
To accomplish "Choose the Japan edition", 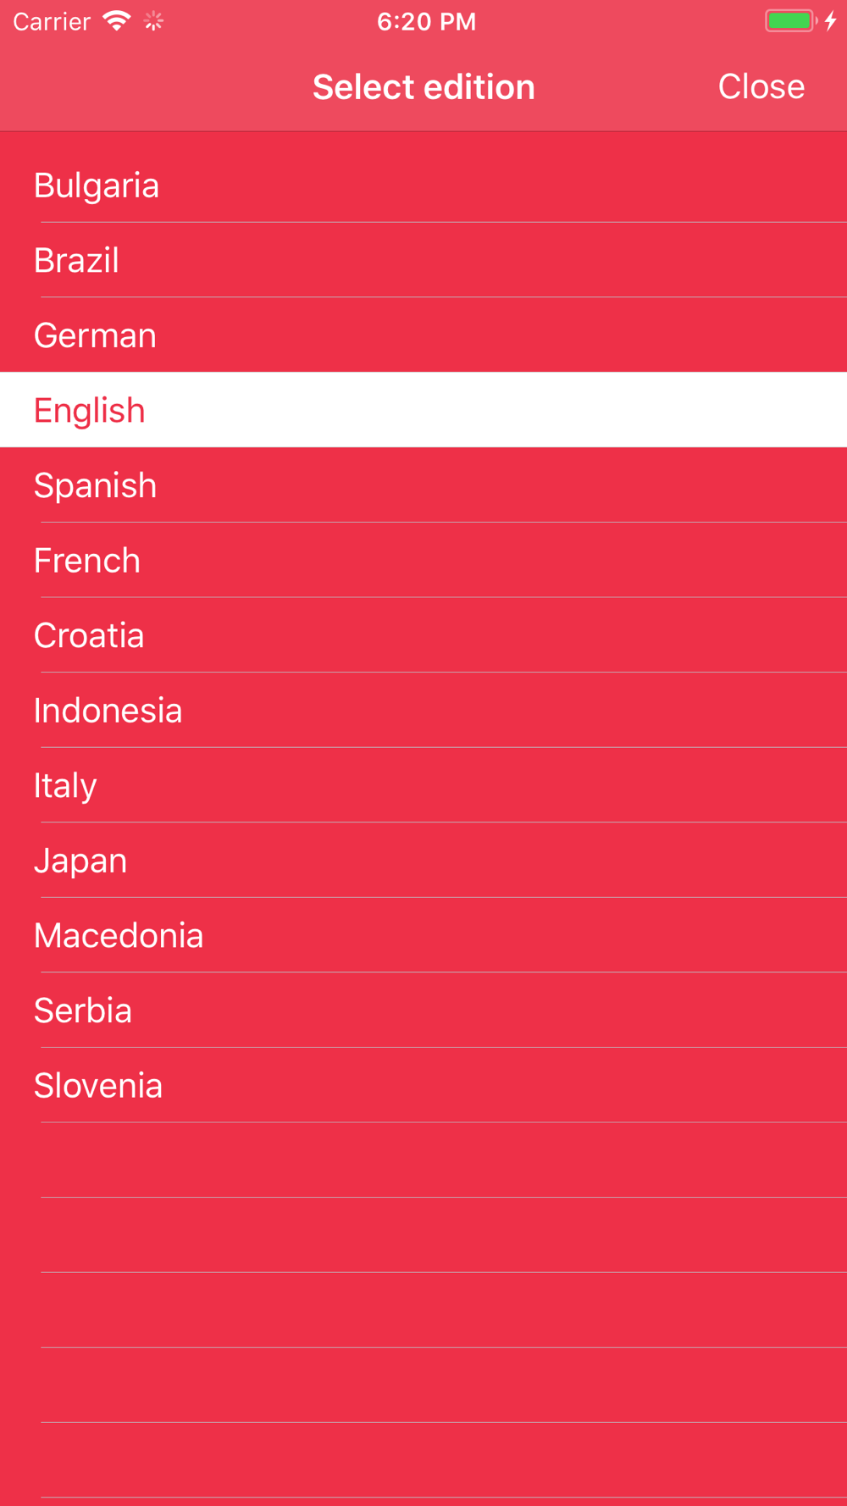I will coord(80,861).
